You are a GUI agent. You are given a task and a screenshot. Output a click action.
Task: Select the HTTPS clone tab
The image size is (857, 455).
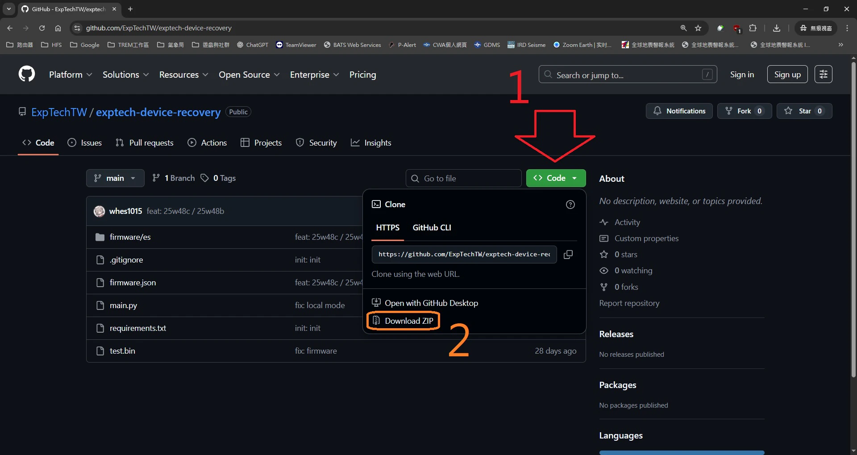[387, 228]
